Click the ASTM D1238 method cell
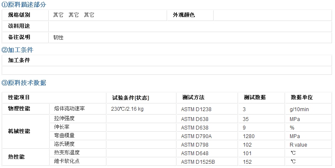This screenshot has height=168, width=335. pyautogui.click(x=207, y=109)
